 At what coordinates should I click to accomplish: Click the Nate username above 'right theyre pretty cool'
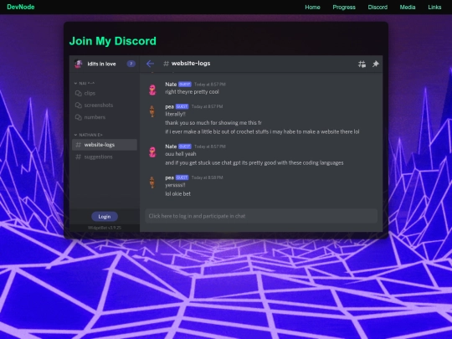coord(171,85)
